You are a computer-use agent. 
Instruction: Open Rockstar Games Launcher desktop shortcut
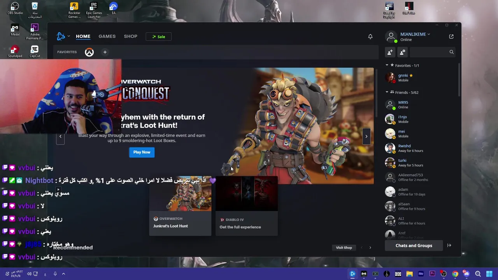74,10
